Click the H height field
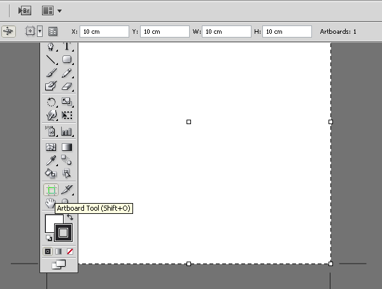Viewport: 382px width, 289px height. 287,32
